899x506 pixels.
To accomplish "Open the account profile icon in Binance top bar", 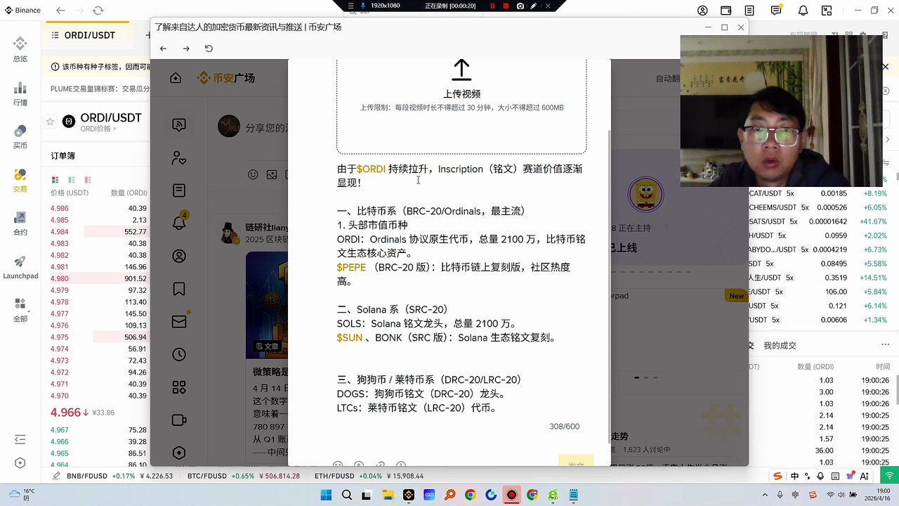I will click(x=702, y=11).
